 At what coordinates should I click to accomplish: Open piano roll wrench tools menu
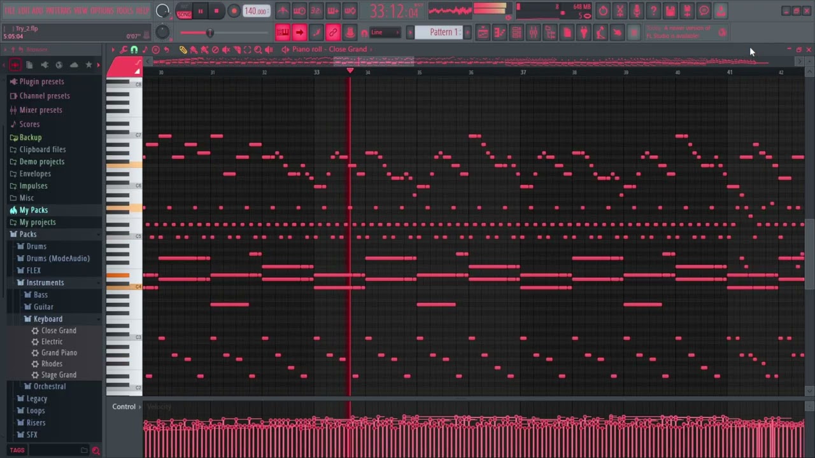click(123, 50)
